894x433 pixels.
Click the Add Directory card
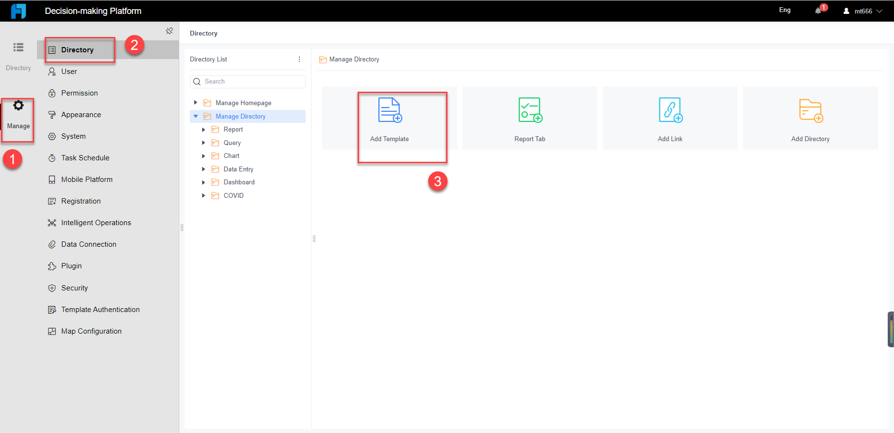click(810, 118)
